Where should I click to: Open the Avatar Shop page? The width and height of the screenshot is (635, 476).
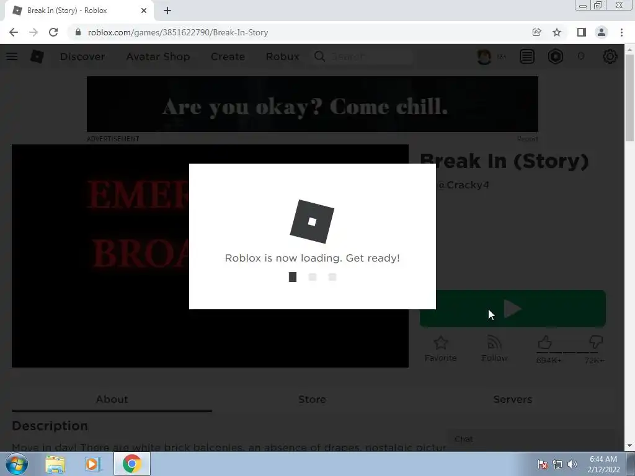[x=158, y=56]
